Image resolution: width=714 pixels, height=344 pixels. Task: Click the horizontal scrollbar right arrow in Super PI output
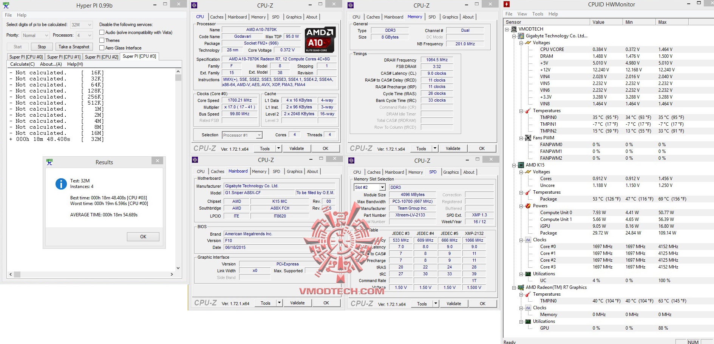pos(172,274)
